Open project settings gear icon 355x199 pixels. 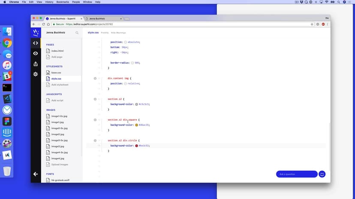coord(36,74)
